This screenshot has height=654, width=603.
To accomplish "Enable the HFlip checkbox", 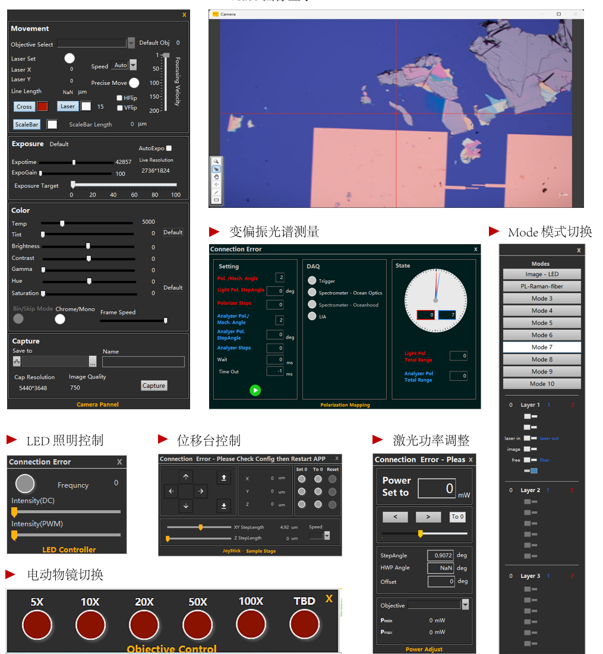I will pos(119,98).
